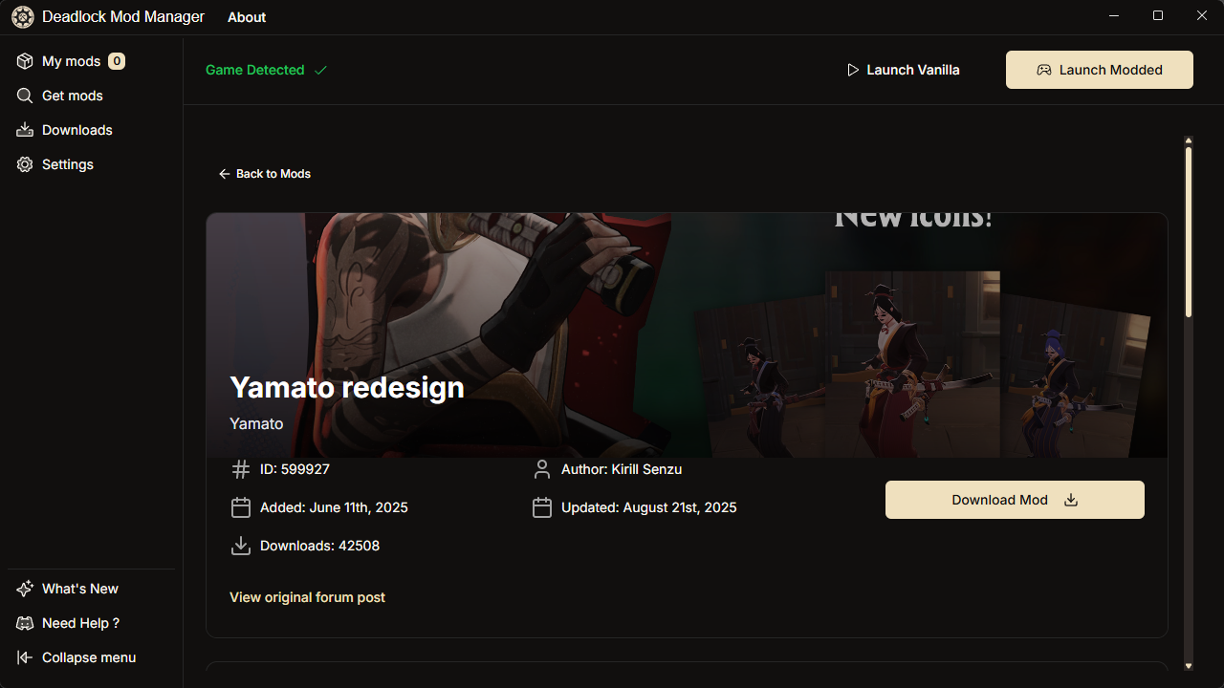Click the Deadlock Mod Manager logo icon

[x=22, y=16]
